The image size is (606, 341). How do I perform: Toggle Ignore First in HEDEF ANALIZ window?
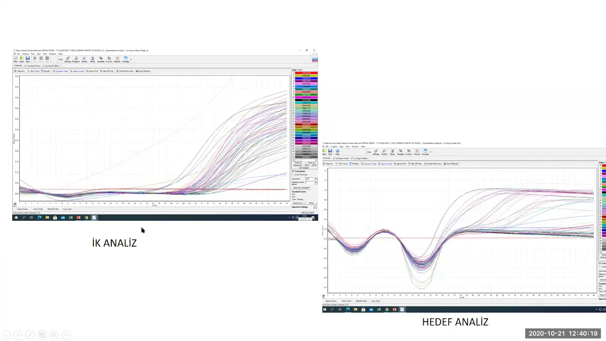pyautogui.click(x=401, y=163)
